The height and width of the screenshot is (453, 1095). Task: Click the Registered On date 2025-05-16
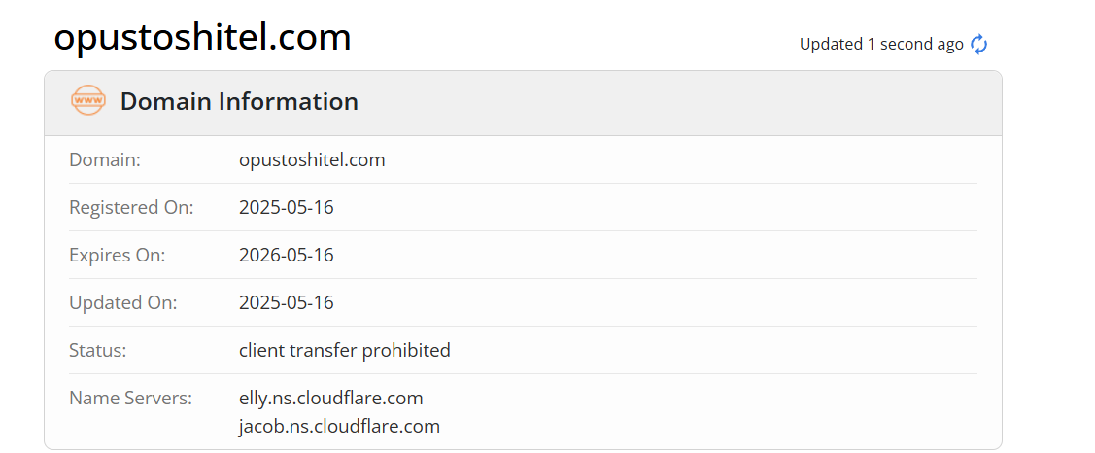pos(287,208)
